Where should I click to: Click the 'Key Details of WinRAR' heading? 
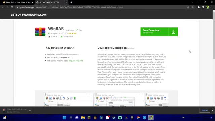point(60,48)
